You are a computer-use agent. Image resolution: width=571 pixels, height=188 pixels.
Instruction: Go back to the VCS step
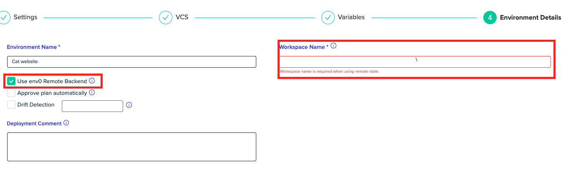tap(182, 18)
